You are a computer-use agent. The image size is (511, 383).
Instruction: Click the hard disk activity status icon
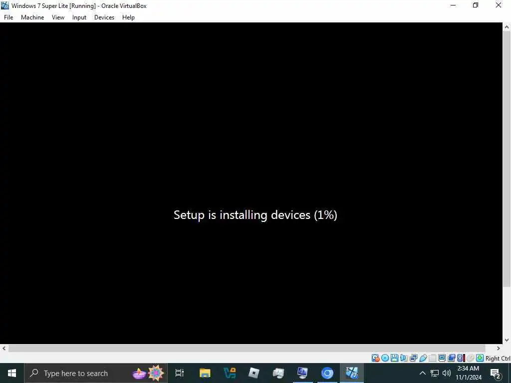(x=375, y=358)
